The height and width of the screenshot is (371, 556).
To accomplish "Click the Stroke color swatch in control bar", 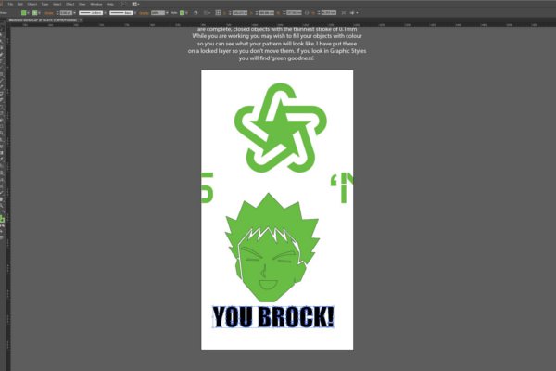I will [x=35, y=13].
